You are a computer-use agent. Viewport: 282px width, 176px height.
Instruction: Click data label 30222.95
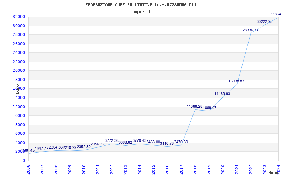tap(265, 21)
